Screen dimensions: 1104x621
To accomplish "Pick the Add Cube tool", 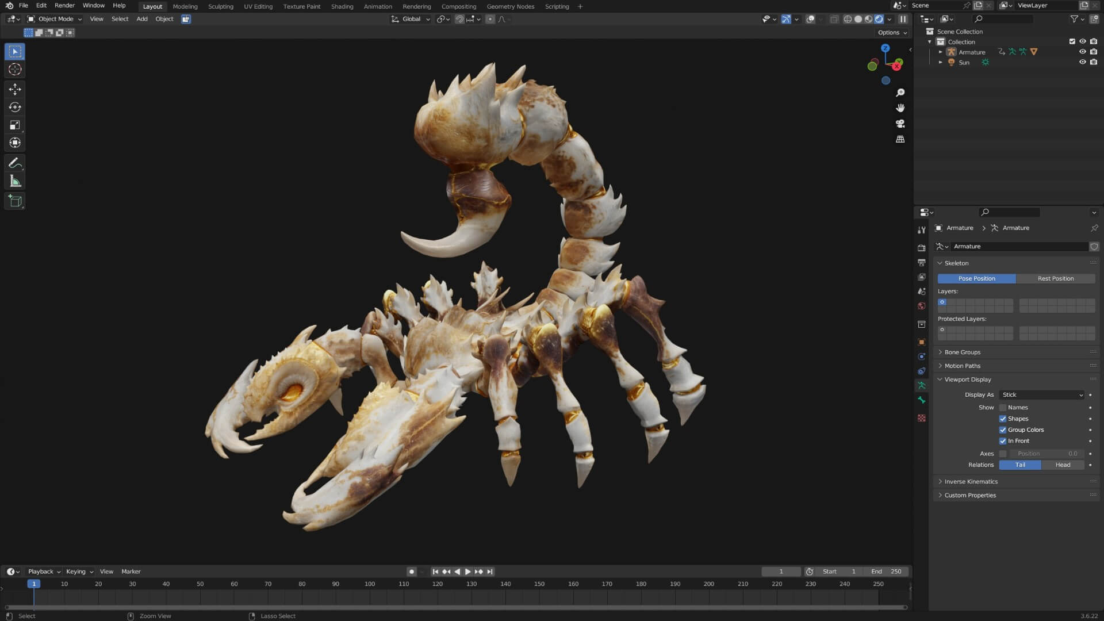I will point(15,201).
